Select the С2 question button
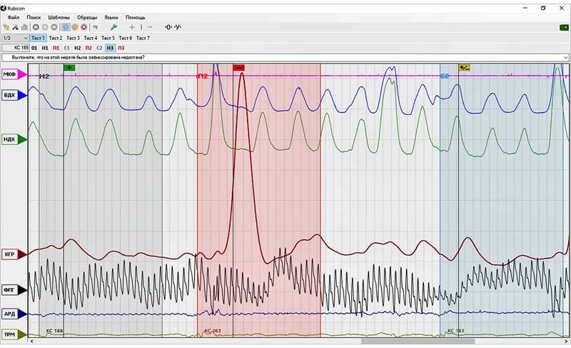The image size is (571, 348). [99, 48]
